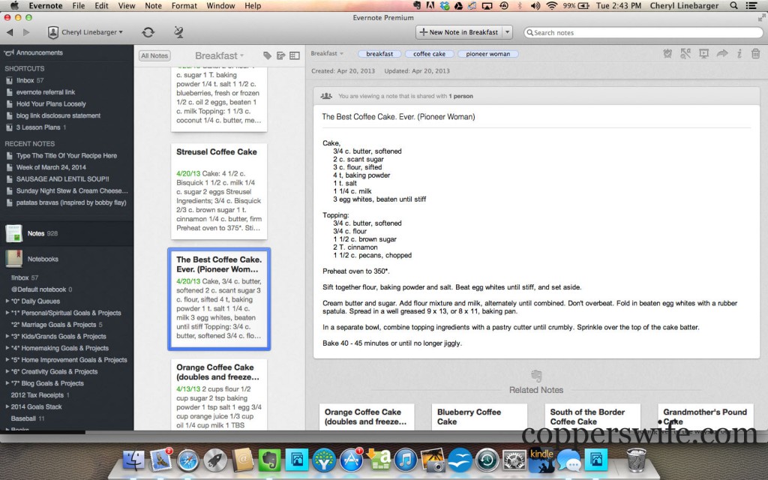Open Spotlight search in the menu bar
768x480 pixels.
(733, 6)
